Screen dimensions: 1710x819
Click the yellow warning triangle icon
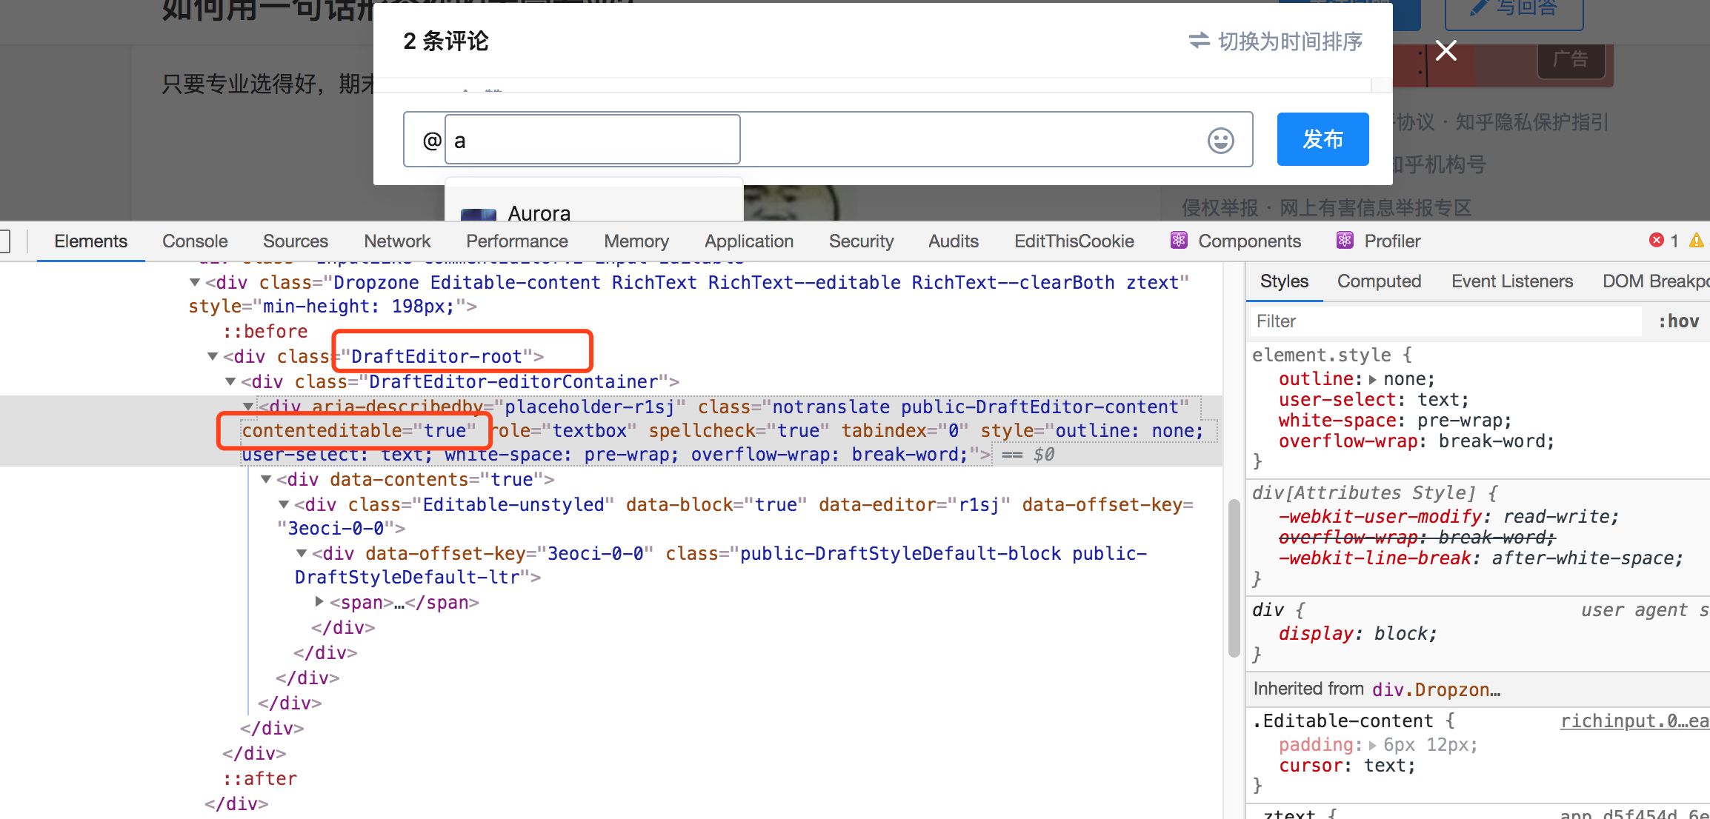[1697, 241]
